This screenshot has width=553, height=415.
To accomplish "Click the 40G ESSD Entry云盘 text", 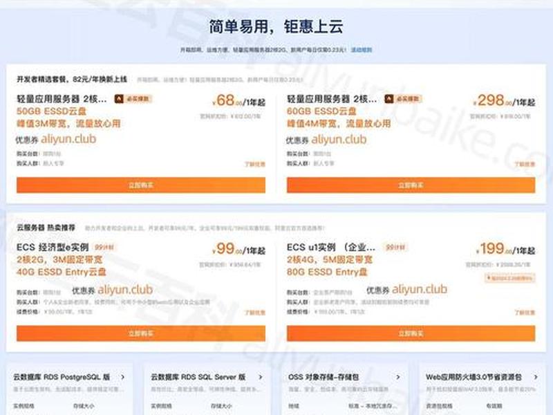I will [x=62, y=272].
